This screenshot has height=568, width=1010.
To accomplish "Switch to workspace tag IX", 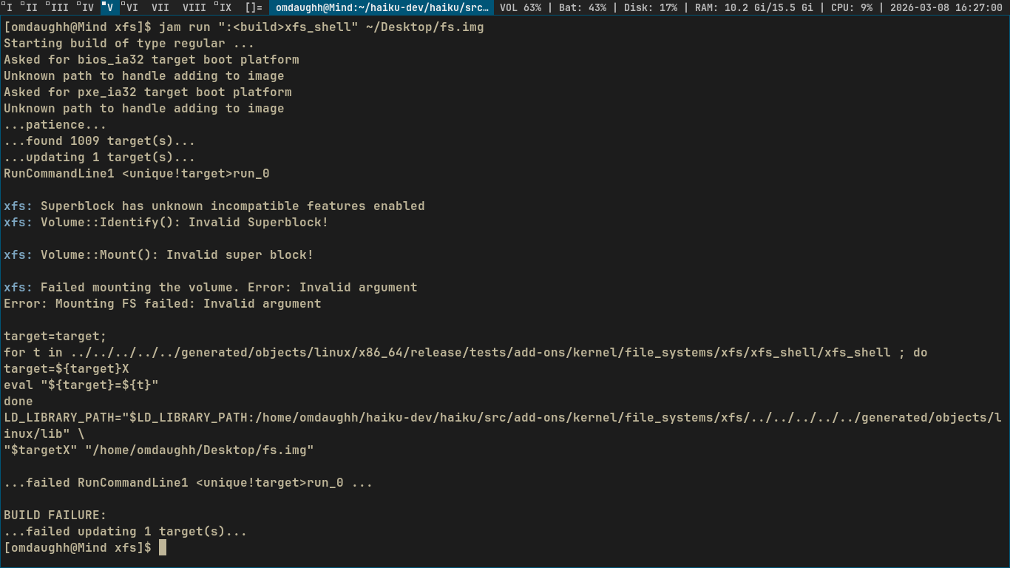I will coord(224,7).
